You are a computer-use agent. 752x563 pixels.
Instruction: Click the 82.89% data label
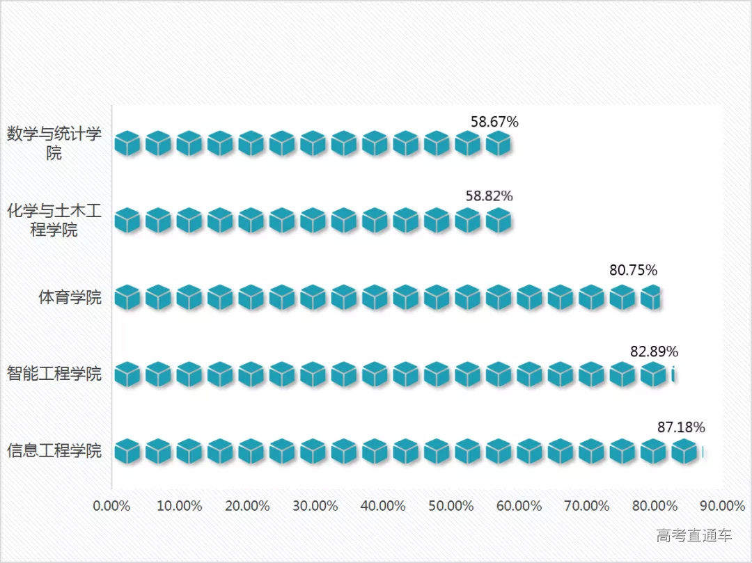coord(654,351)
